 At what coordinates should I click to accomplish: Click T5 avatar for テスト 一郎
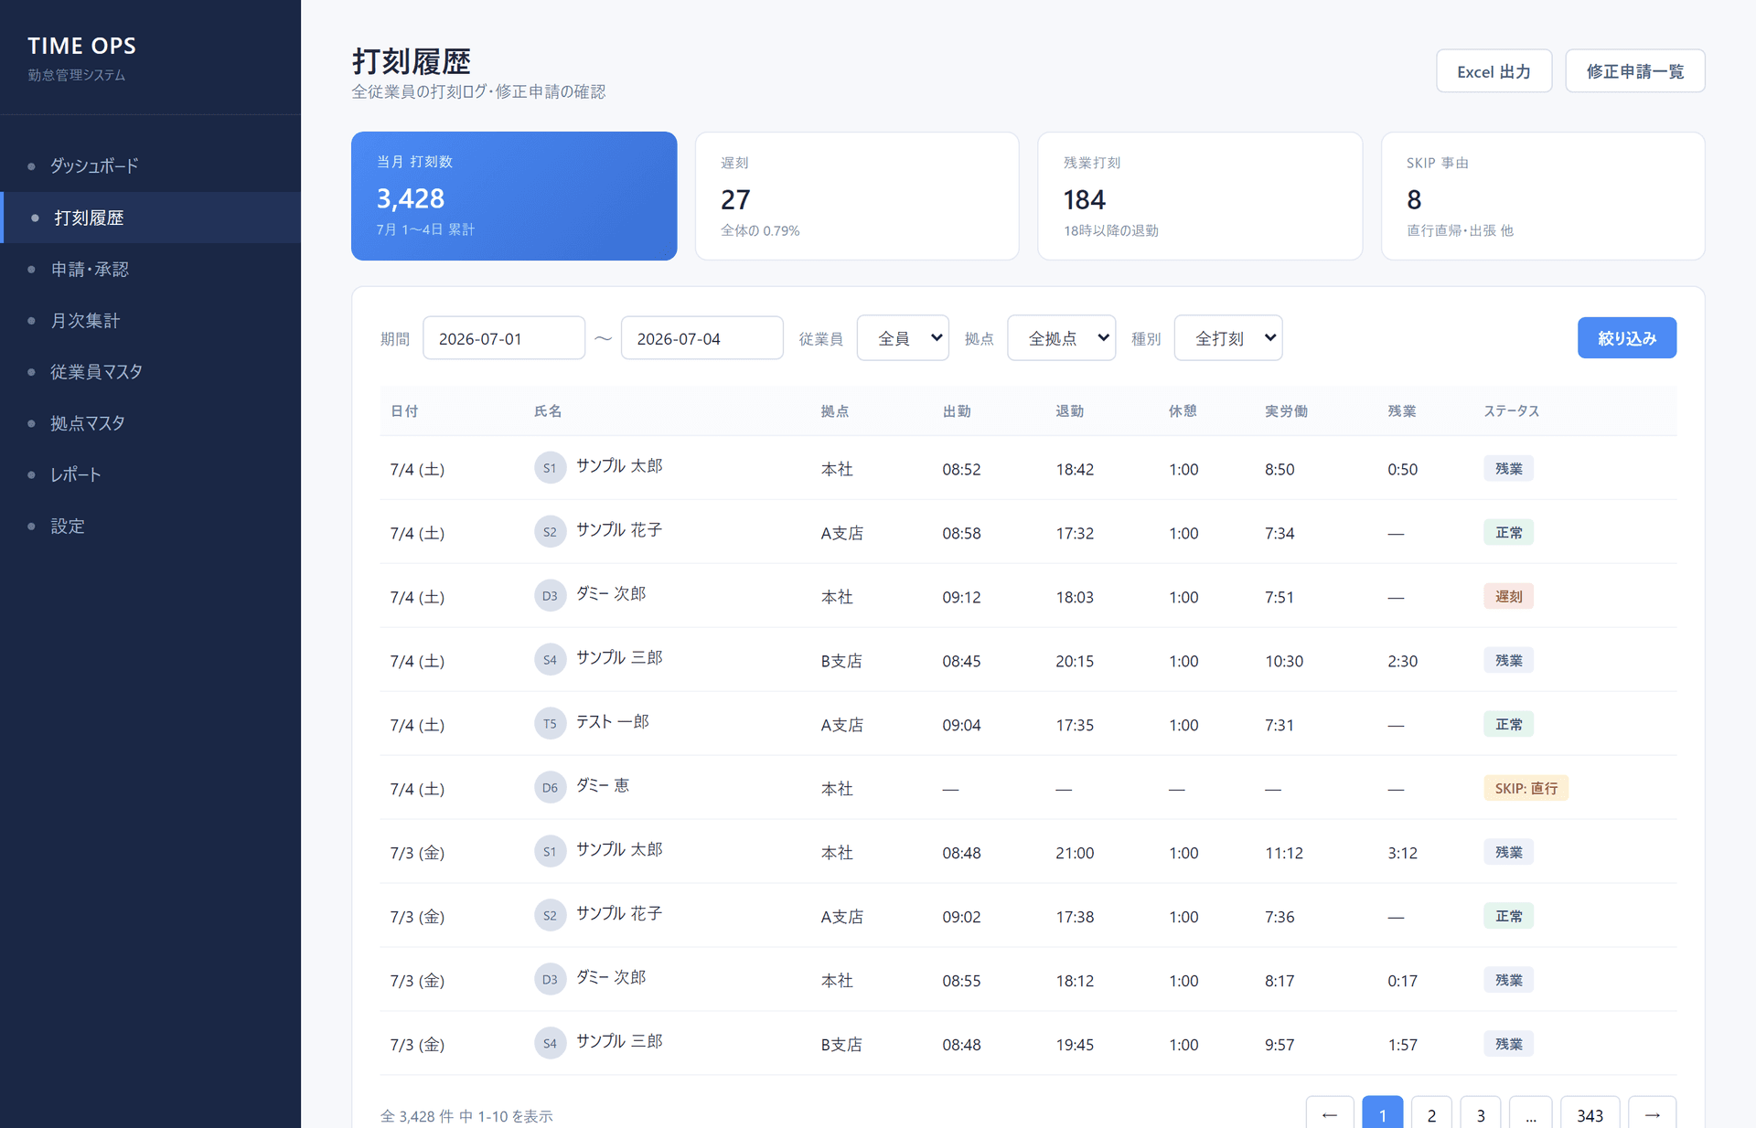coord(550,724)
